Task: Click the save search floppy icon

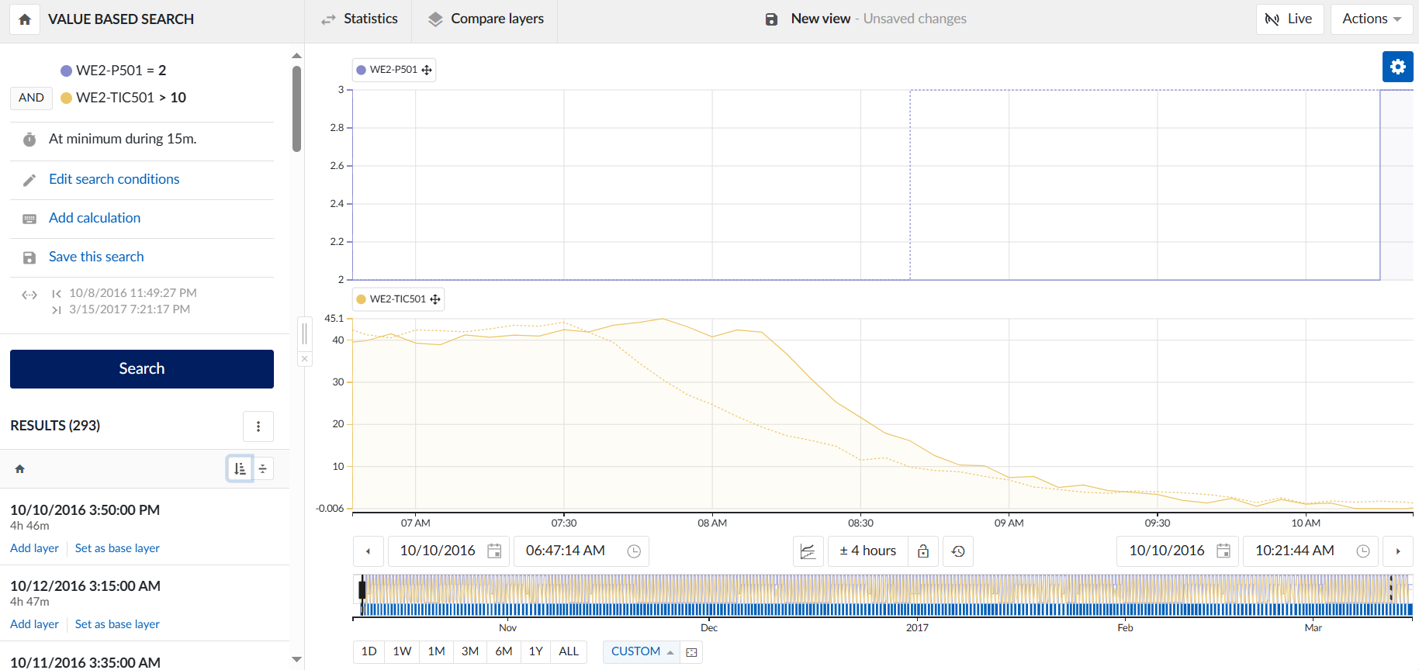Action: (29, 257)
